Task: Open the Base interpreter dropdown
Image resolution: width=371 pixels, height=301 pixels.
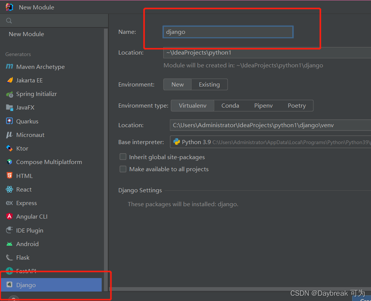Action: point(270,142)
